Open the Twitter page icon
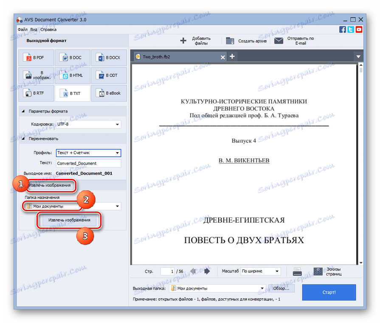This screenshot has height=323, width=380. click(x=351, y=30)
